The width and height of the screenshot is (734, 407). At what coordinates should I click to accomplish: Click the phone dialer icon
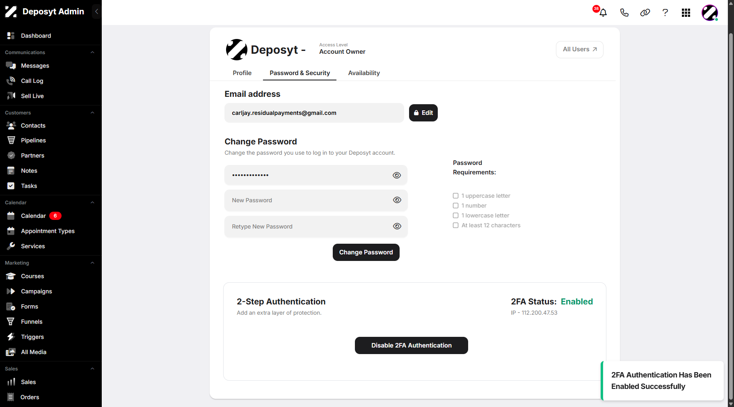click(624, 13)
